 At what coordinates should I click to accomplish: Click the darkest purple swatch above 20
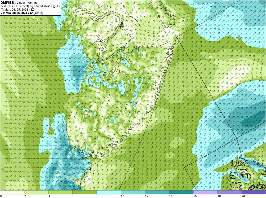click(254, 192)
